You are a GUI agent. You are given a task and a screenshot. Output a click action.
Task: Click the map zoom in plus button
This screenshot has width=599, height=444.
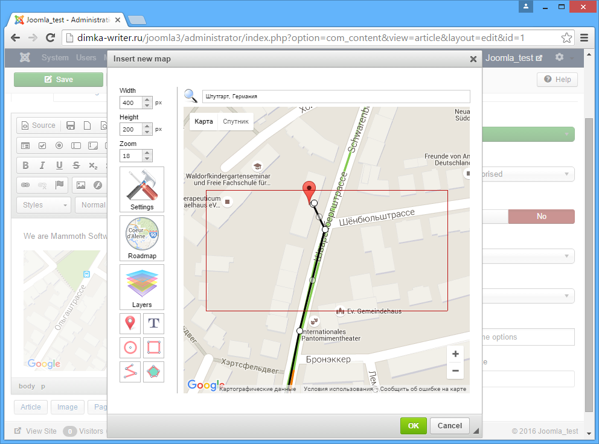[455, 354]
